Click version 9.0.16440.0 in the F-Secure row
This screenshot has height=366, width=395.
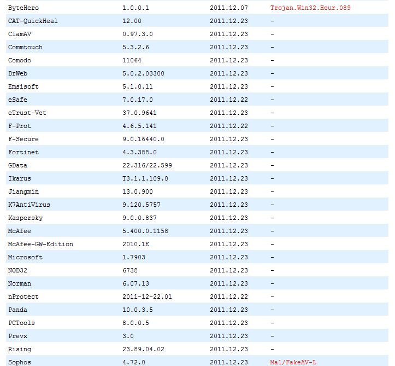143,139
